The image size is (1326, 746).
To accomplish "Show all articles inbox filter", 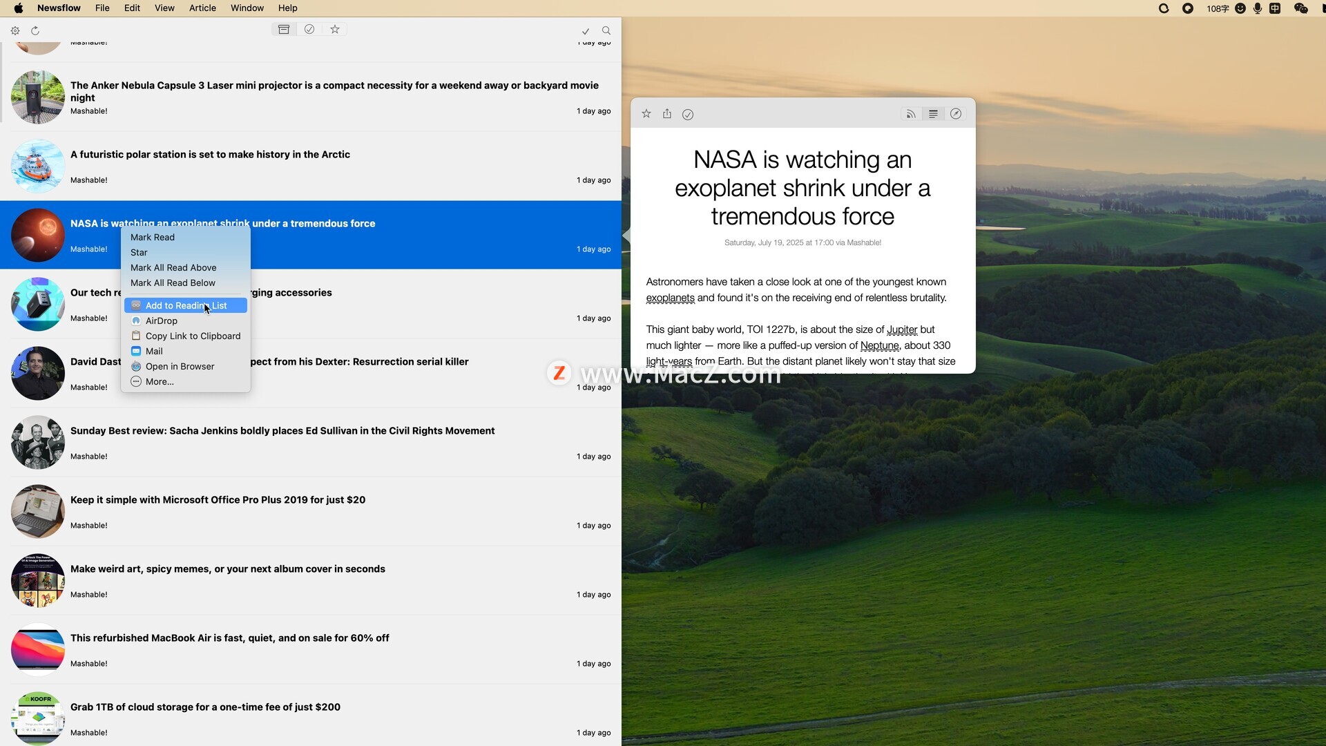I will [x=284, y=29].
